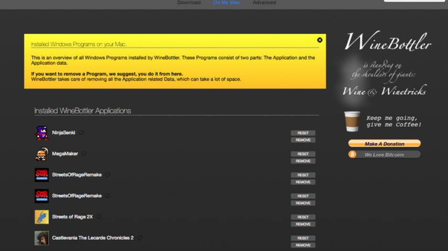Image resolution: width=448 pixels, height=251 pixels.
Task: Open the Advanced tab
Action: tap(264, 2)
